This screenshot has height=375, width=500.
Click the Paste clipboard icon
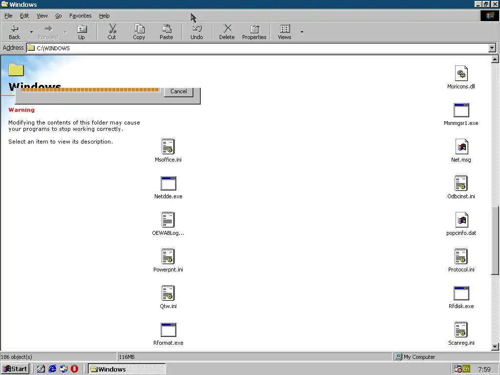click(x=167, y=32)
